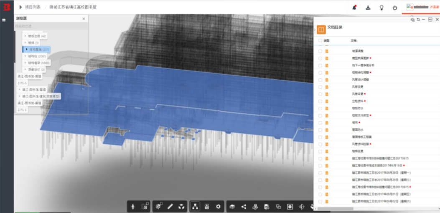
Task: Open document 屋面防水
Action: (358, 129)
